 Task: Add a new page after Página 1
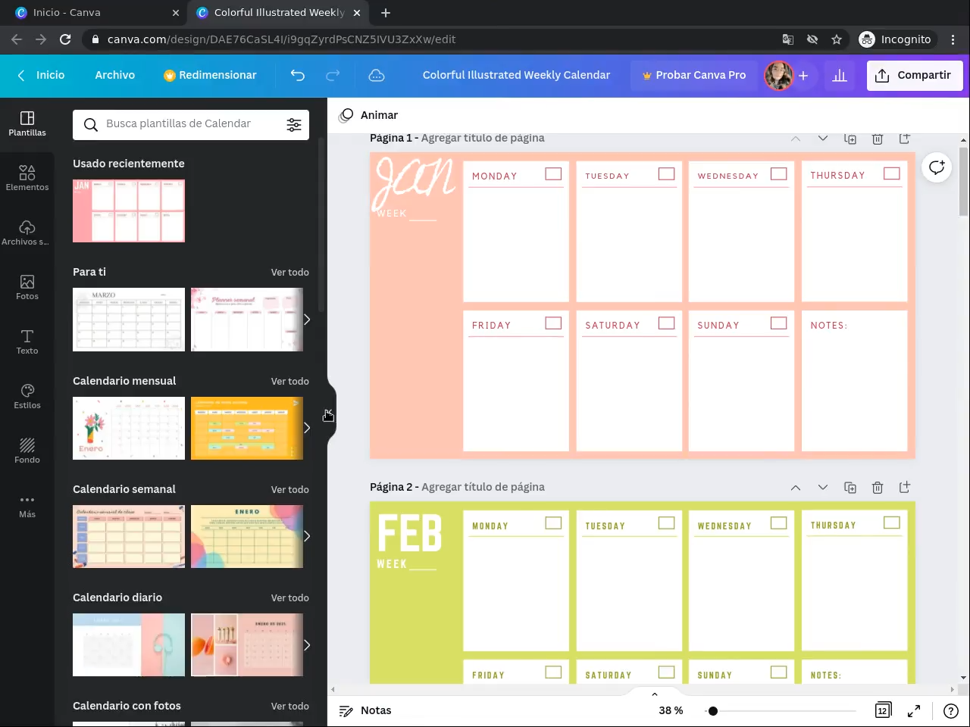click(x=905, y=139)
